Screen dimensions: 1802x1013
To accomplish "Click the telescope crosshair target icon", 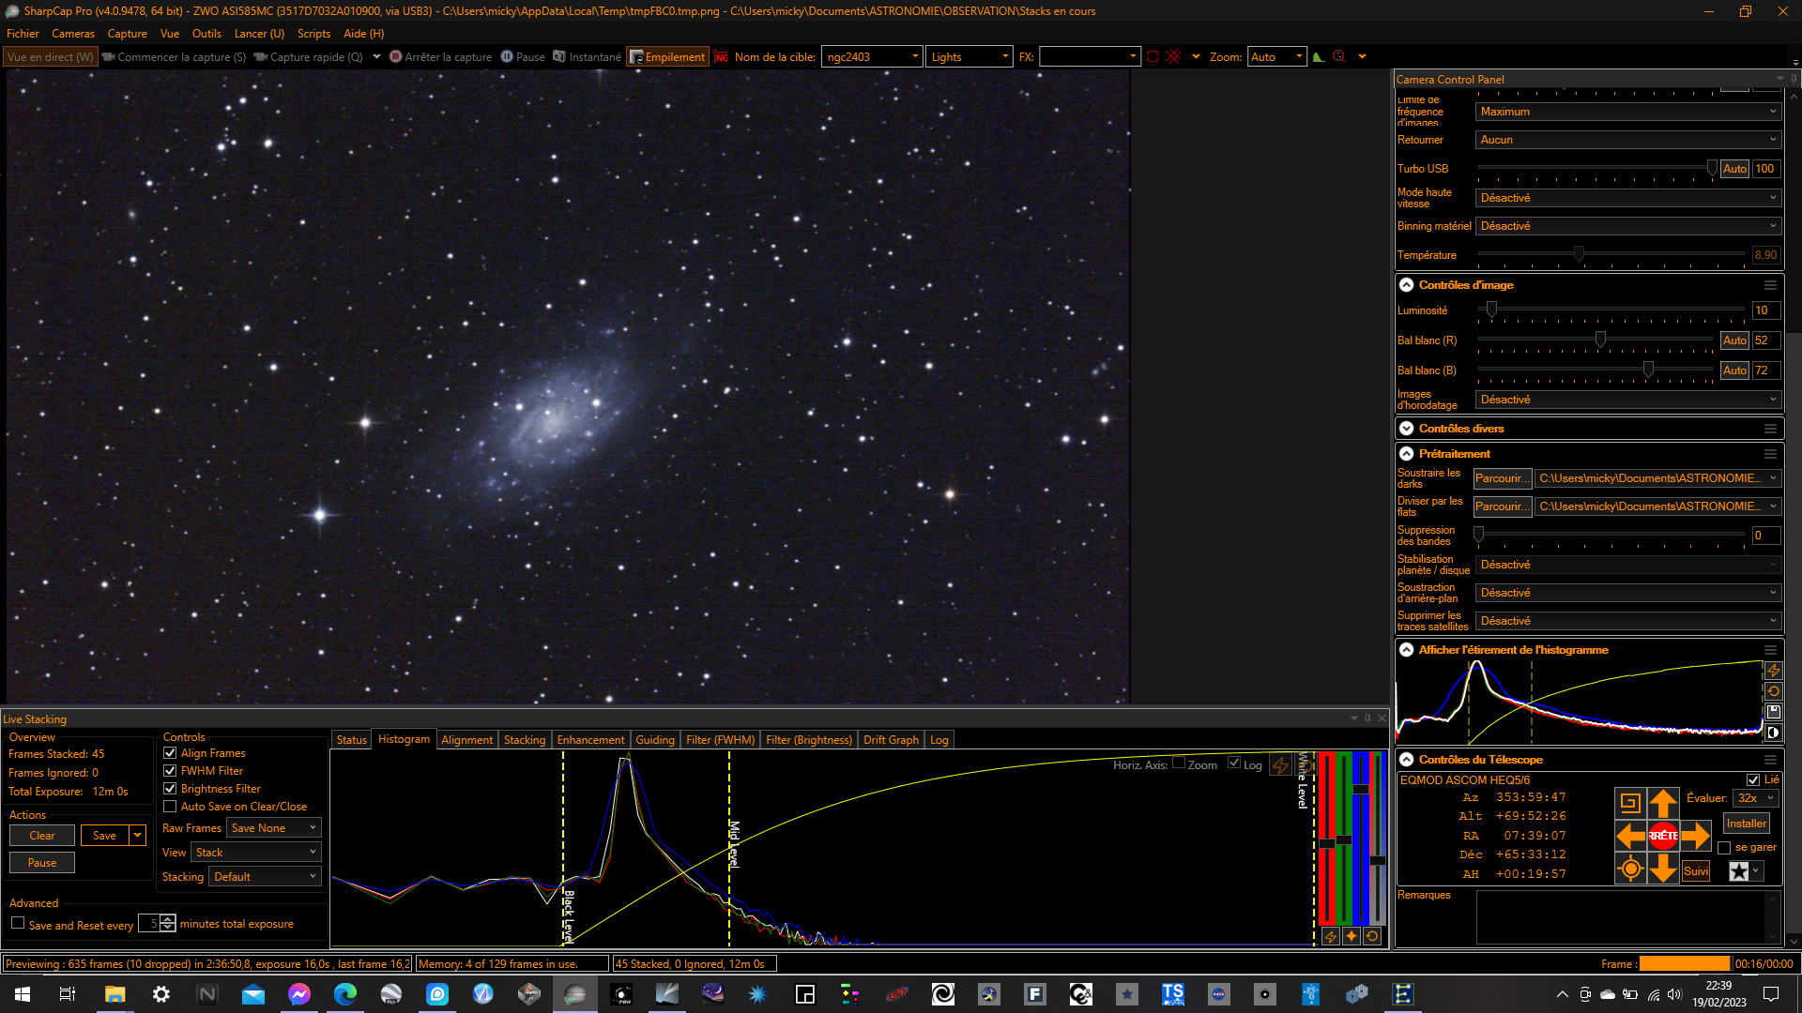I will 1630,869.
